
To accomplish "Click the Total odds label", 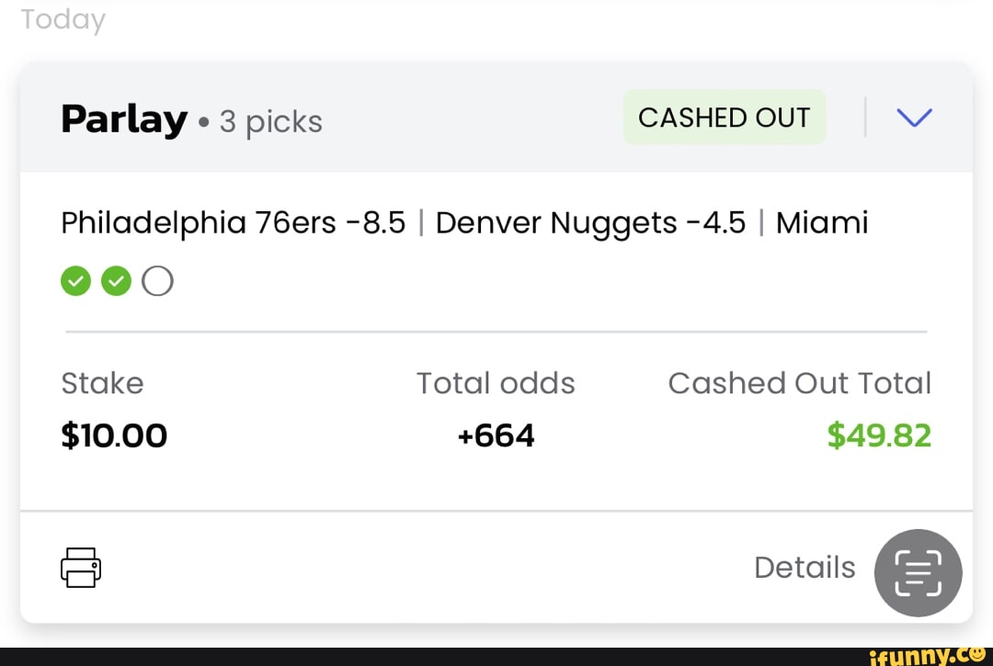I will pyautogui.click(x=496, y=383).
